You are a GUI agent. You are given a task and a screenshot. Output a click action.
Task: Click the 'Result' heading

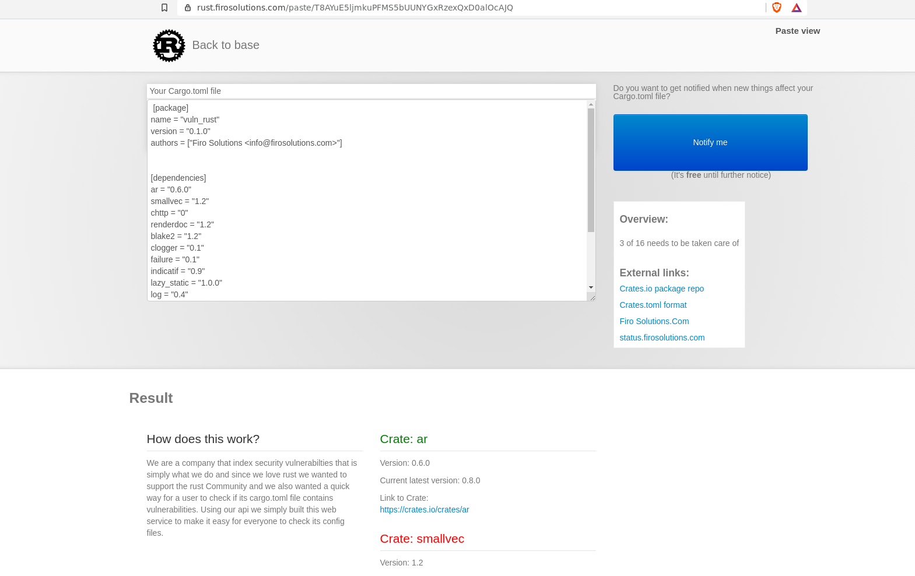[x=151, y=398]
